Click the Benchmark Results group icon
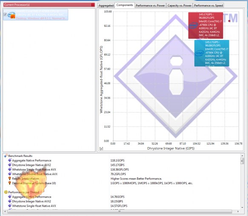 click(6, 156)
